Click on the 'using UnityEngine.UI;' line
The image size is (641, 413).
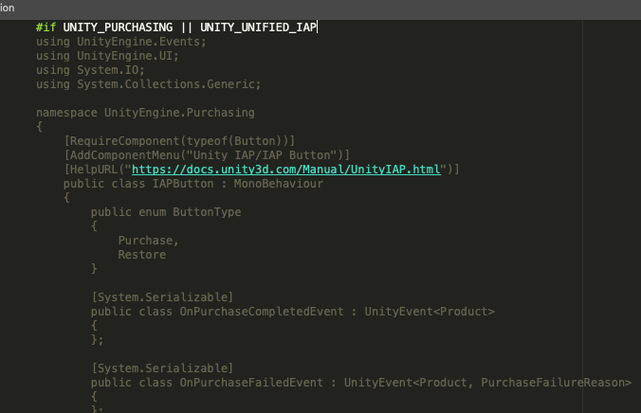coord(107,56)
